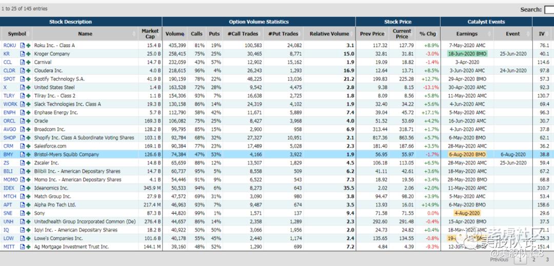The image size is (554, 266).
Task: Add ROKU with the green plus icon
Action: coord(28,46)
